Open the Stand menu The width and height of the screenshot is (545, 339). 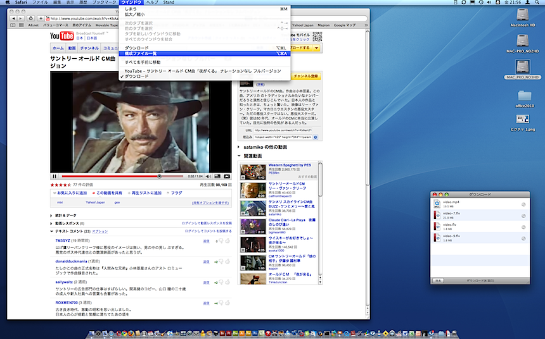point(169,2)
